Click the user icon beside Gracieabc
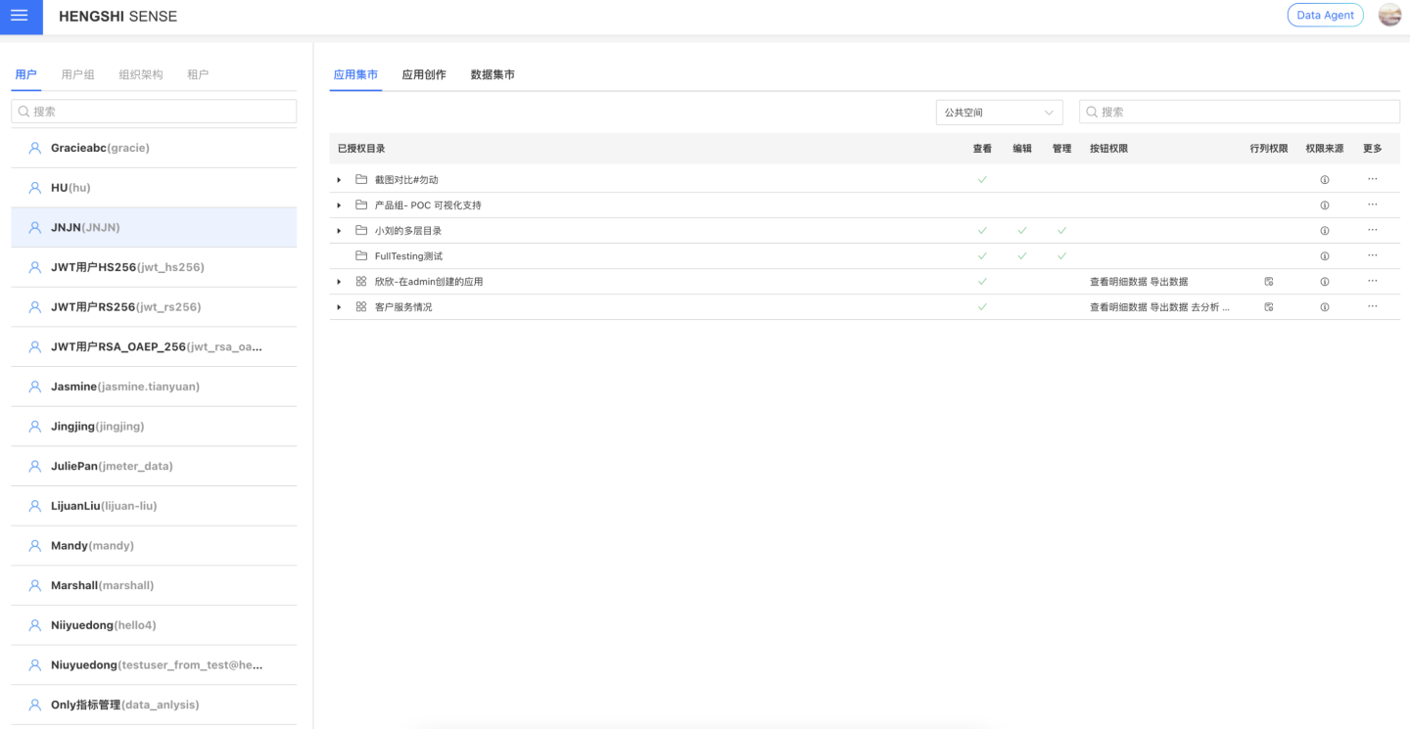The height and width of the screenshot is (729, 1410). (x=34, y=148)
